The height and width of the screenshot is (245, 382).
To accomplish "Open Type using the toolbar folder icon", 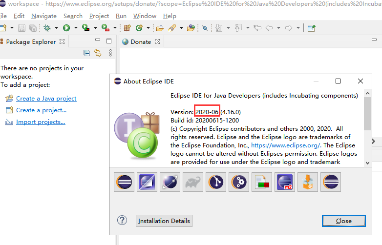I will tap(160, 28).
